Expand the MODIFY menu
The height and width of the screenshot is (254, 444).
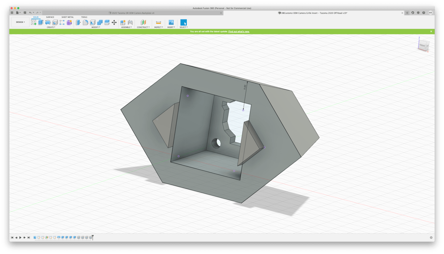pos(96,27)
